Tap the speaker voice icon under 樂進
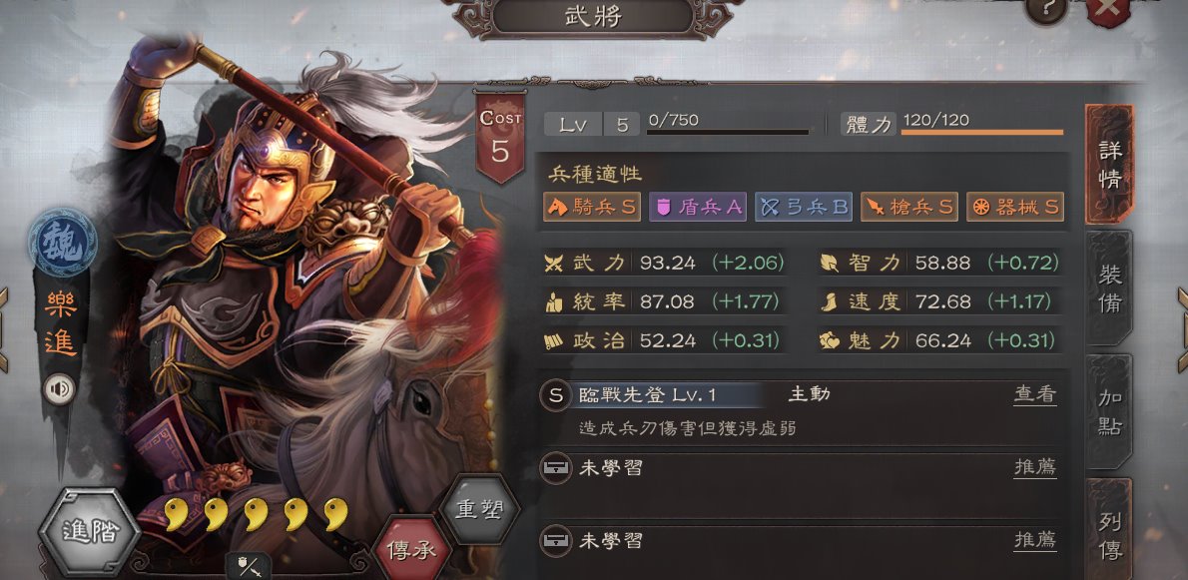The image size is (1188, 580). pos(59,390)
